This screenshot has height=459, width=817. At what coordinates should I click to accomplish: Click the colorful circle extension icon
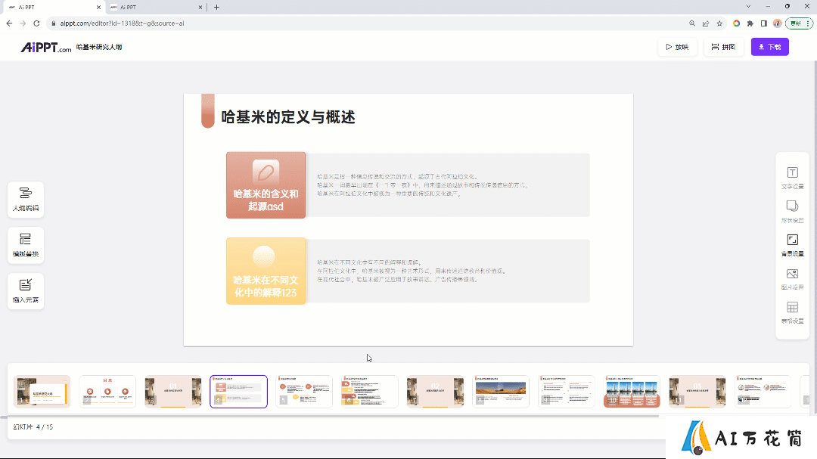[736, 23]
